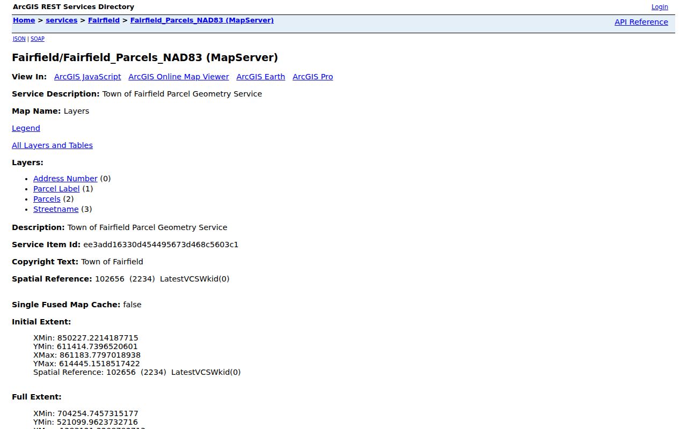Click the Login link
Screen dimensions: 687x429
660,7
